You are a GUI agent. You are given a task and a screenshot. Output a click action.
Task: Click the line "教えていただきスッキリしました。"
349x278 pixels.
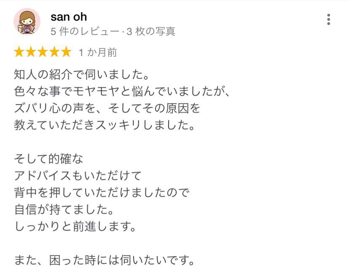pos(105,126)
